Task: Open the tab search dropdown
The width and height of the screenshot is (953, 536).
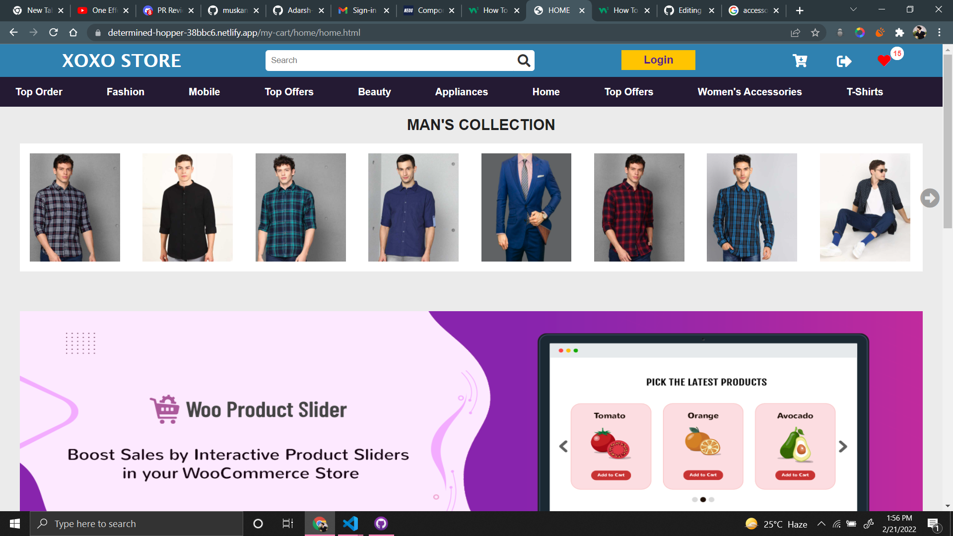Action: 853,9
